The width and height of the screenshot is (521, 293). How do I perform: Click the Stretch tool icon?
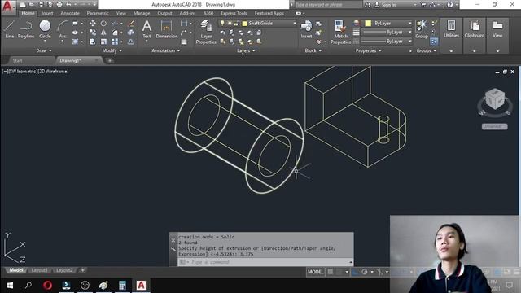[93, 42]
